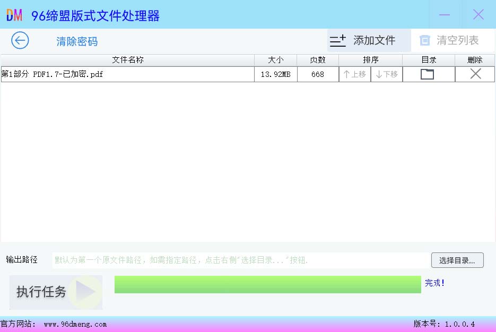Image resolution: width=496 pixels, height=332 pixels.
Task: Click the green progress bar
Action: pyautogui.click(x=267, y=284)
